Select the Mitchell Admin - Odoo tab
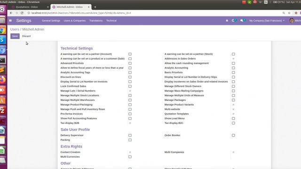This screenshot has height=169, width=301. 71,7
